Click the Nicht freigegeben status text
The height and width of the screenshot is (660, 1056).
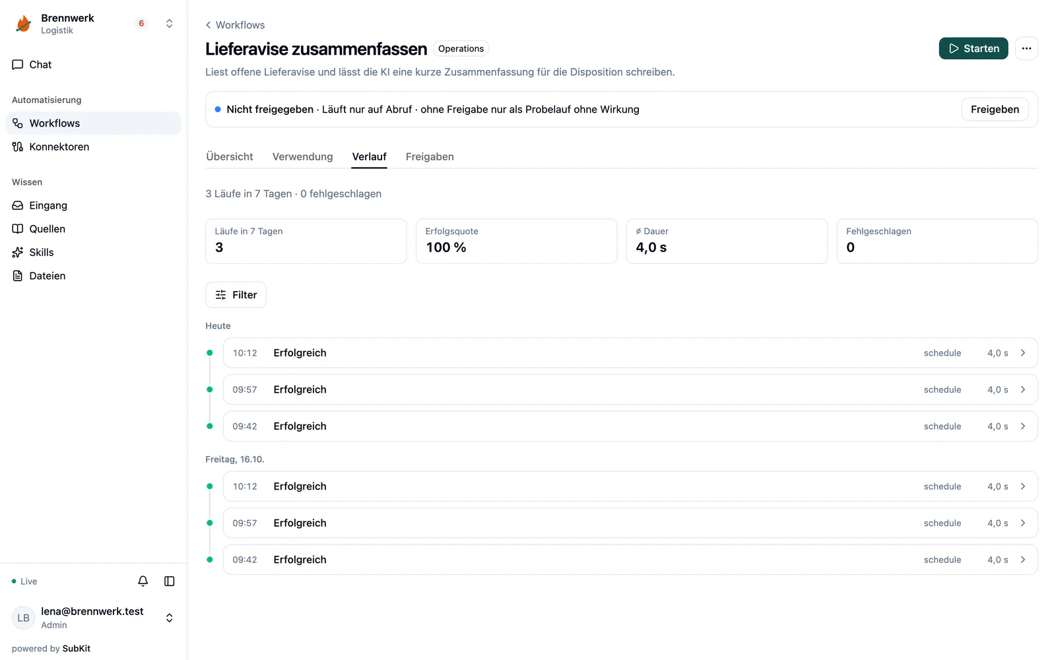coord(270,110)
